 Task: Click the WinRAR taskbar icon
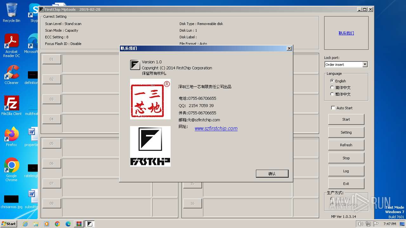click(79, 224)
